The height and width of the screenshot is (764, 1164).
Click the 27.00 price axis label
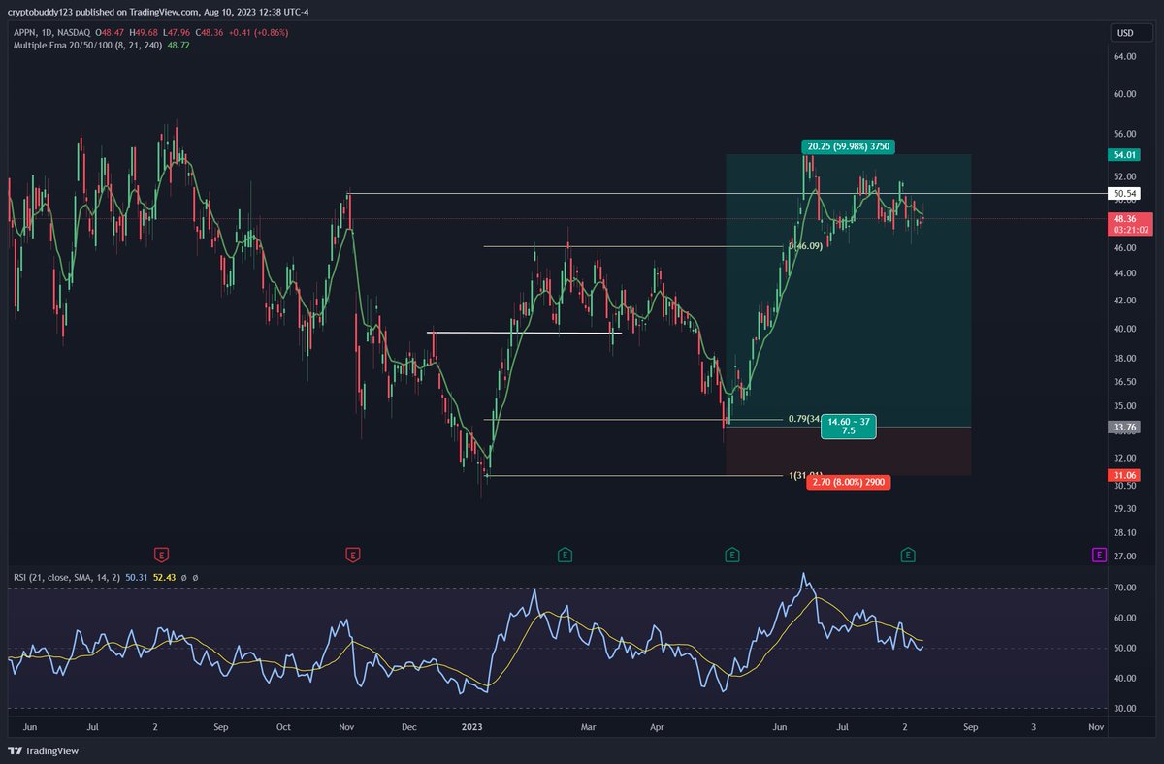click(1124, 557)
